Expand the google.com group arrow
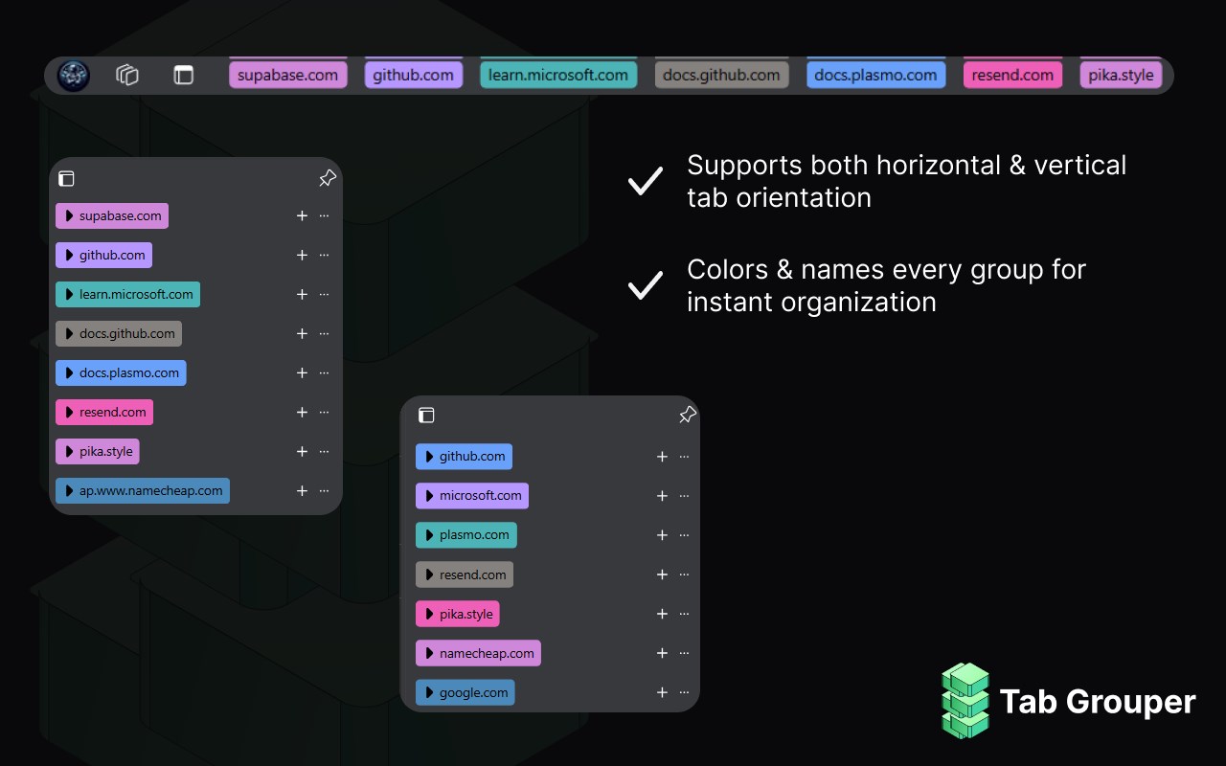Screen dimensions: 1226x766 [429, 692]
